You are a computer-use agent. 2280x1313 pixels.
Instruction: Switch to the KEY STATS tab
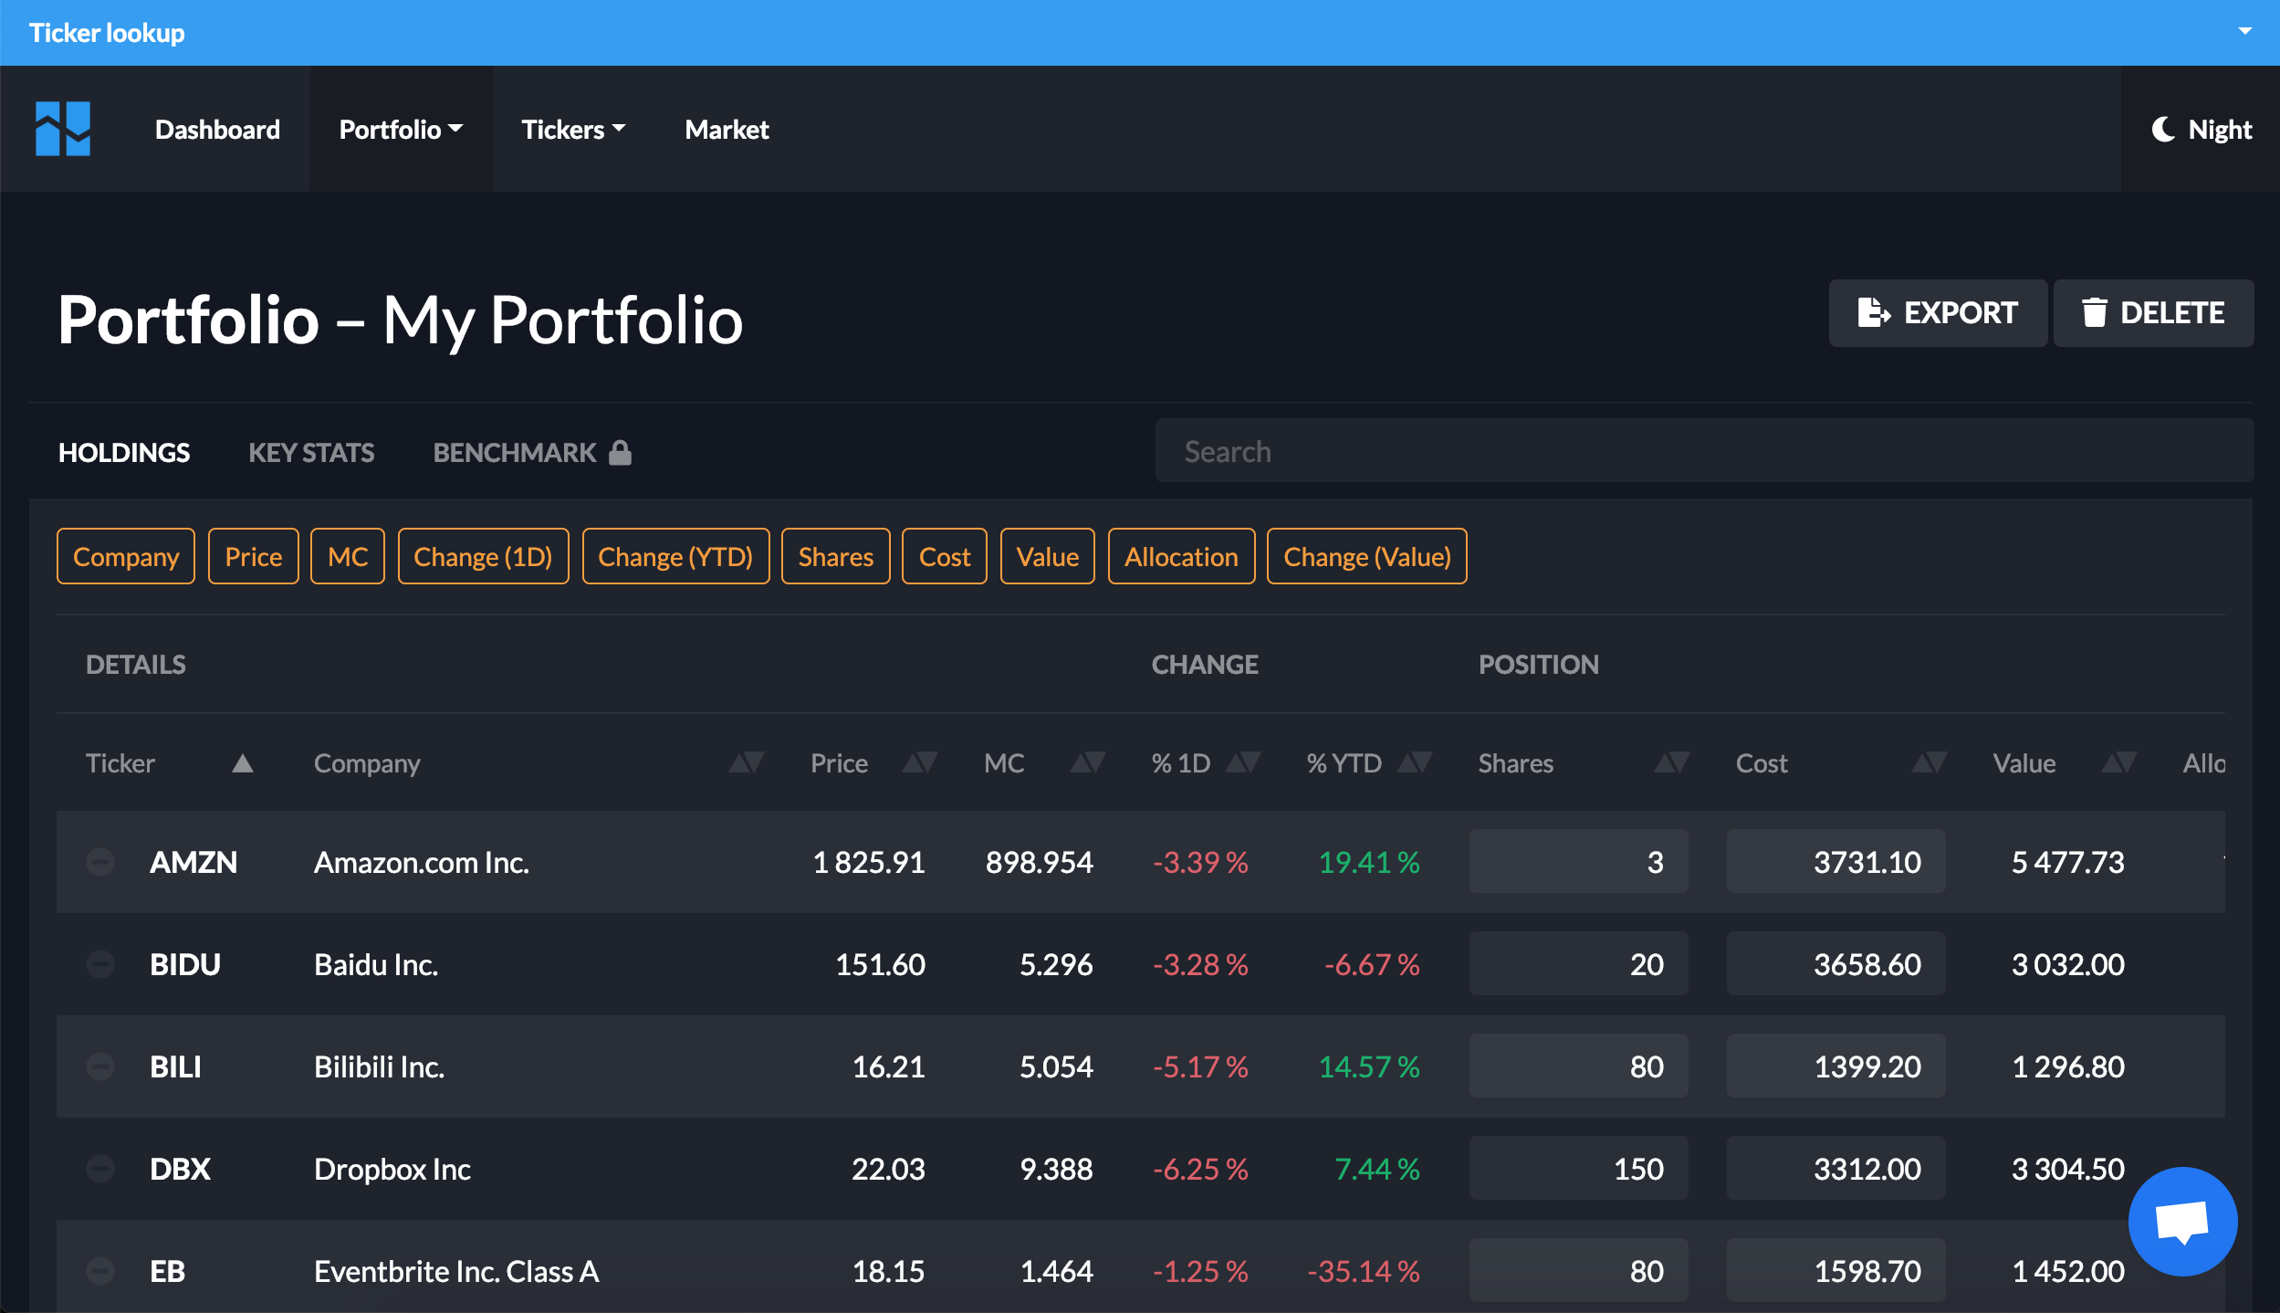click(x=311, y=452)
